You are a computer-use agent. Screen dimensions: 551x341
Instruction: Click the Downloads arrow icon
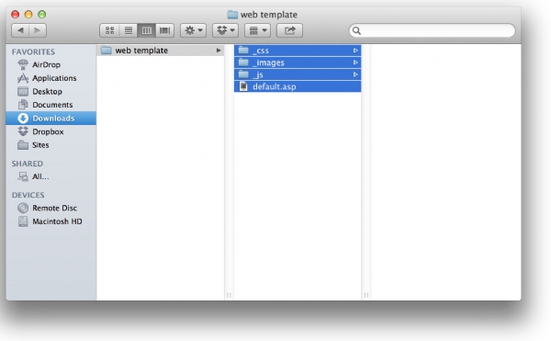tap(23, 119)
